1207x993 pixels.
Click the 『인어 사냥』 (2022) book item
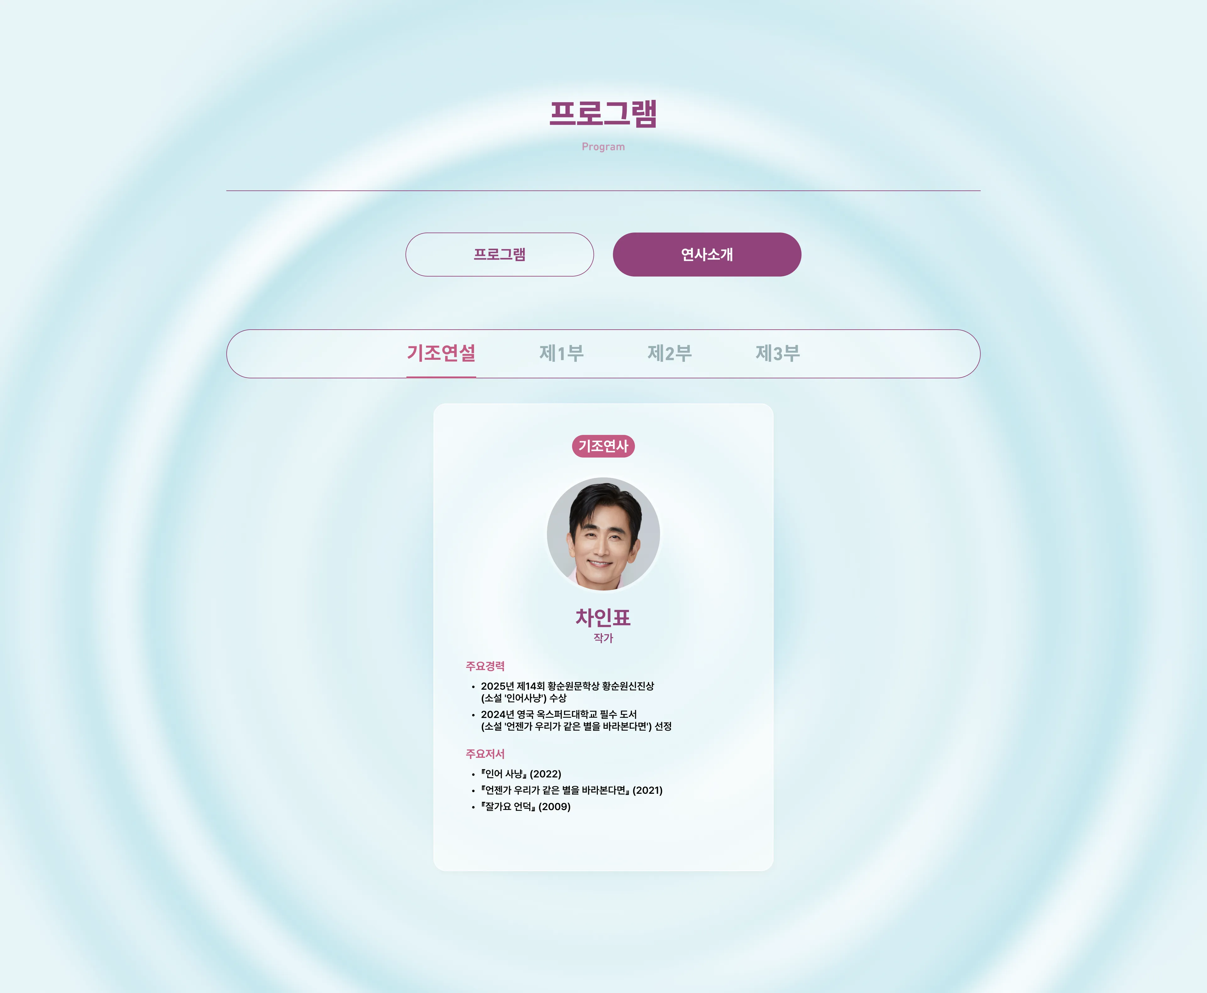(521, 774)
